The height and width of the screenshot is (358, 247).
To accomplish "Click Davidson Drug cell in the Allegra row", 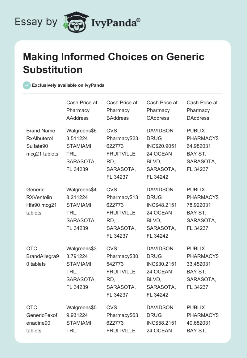I will [162, 272].
